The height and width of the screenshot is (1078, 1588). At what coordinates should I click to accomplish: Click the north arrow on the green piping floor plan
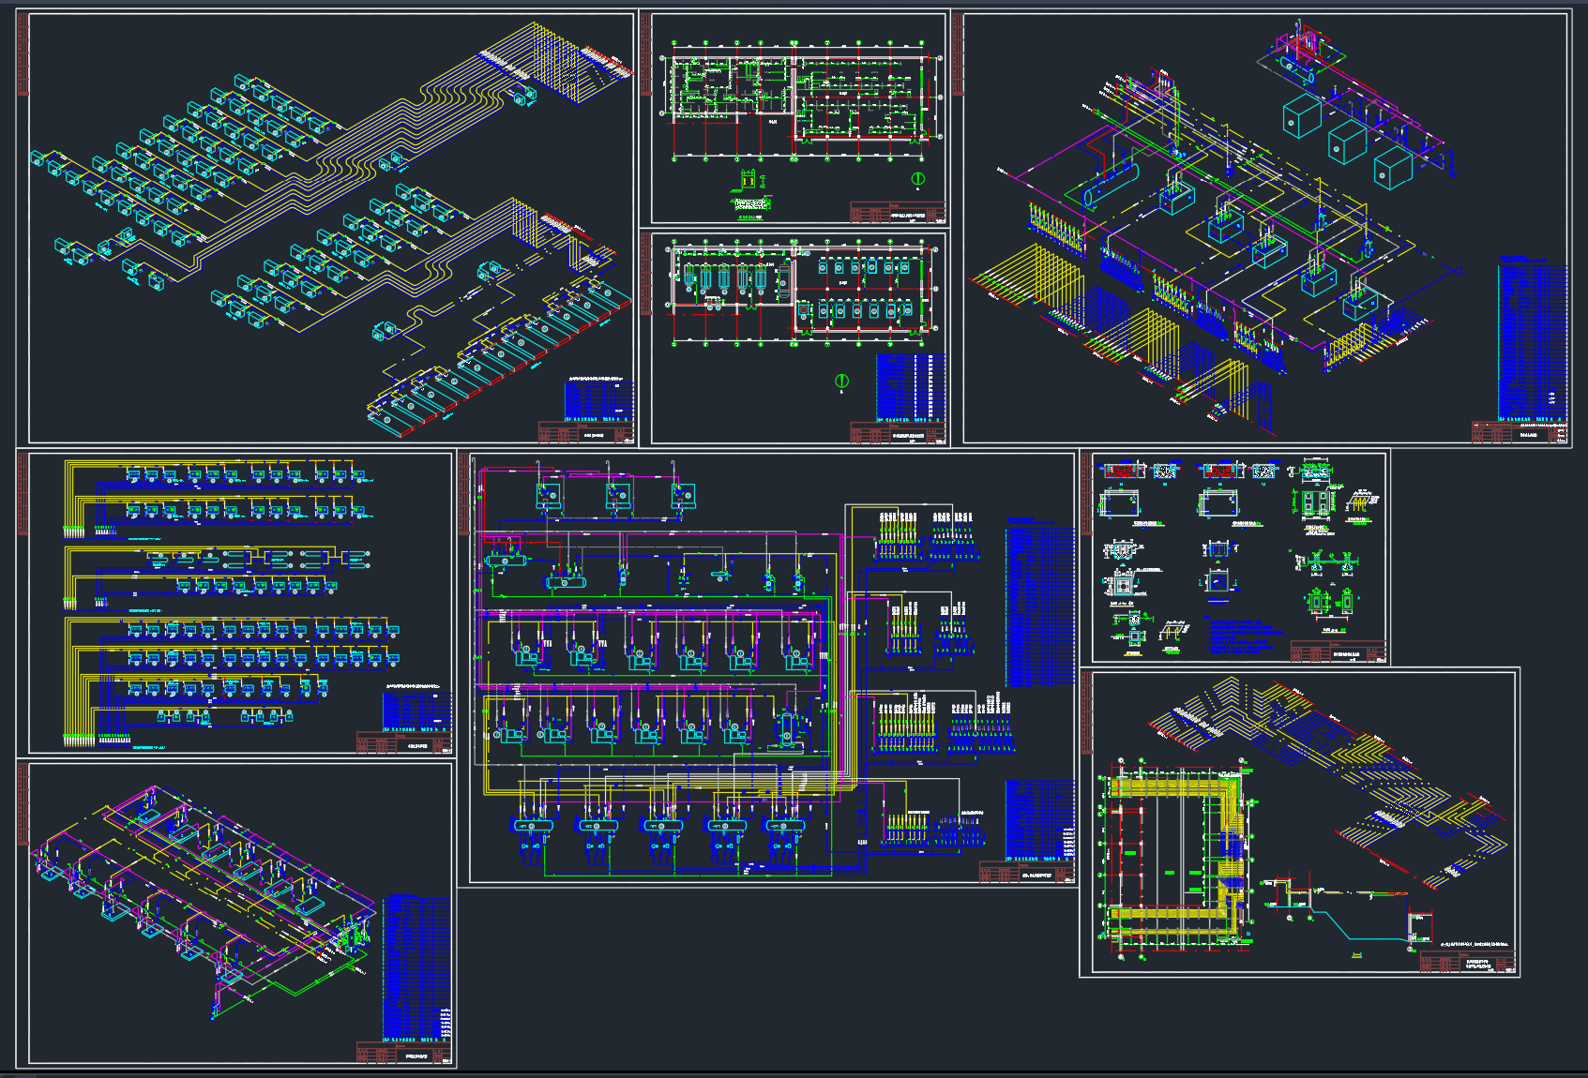click(918, 179)
